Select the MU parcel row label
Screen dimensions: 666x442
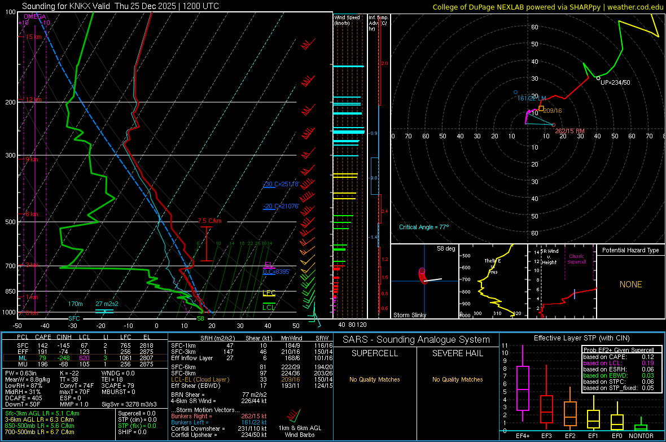tap(23, 364)
